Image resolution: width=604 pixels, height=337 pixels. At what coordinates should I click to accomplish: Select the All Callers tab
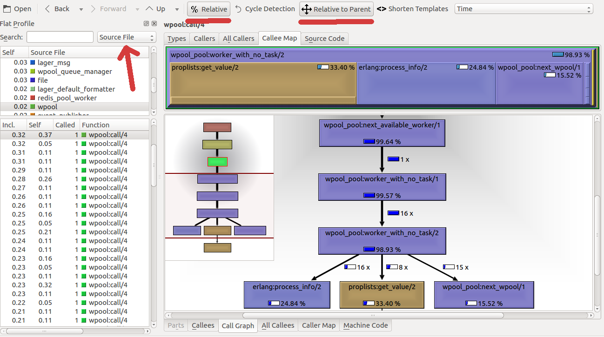[238, 39]
